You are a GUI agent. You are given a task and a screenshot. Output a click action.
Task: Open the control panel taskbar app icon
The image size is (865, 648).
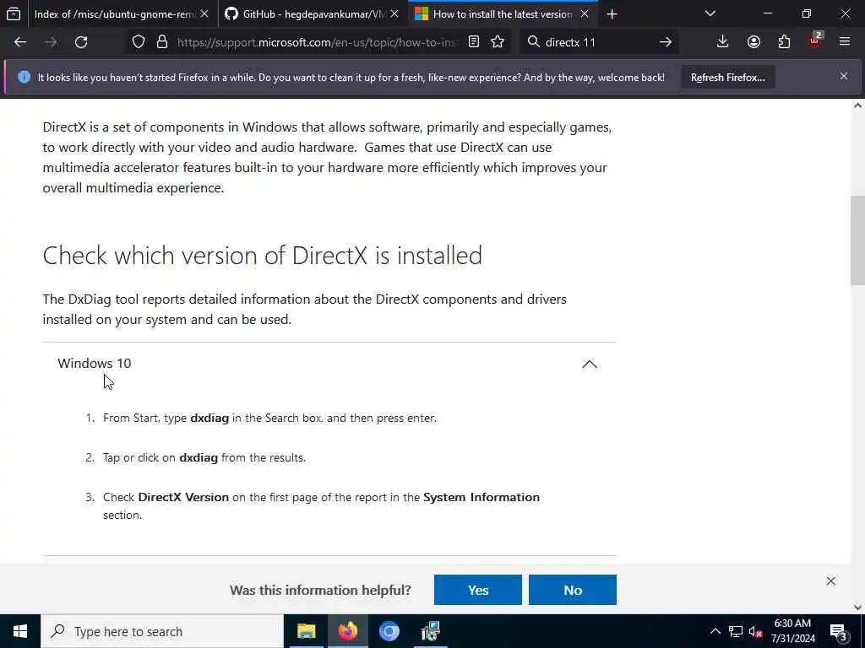(430, 631)
